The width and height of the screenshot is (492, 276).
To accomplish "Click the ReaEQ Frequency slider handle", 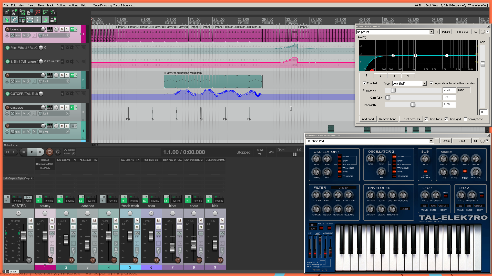I will [x=393, y=90].
